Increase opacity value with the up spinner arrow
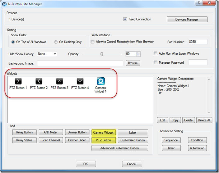 (138, 53)
